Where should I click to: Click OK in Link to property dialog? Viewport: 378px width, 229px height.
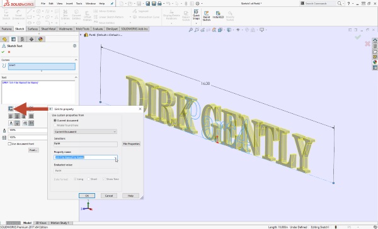[87, 196]
